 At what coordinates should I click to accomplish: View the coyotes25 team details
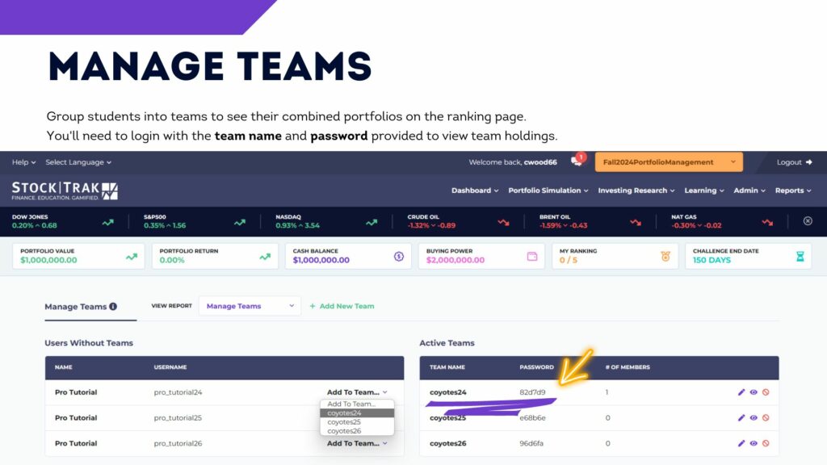point(754,417)
